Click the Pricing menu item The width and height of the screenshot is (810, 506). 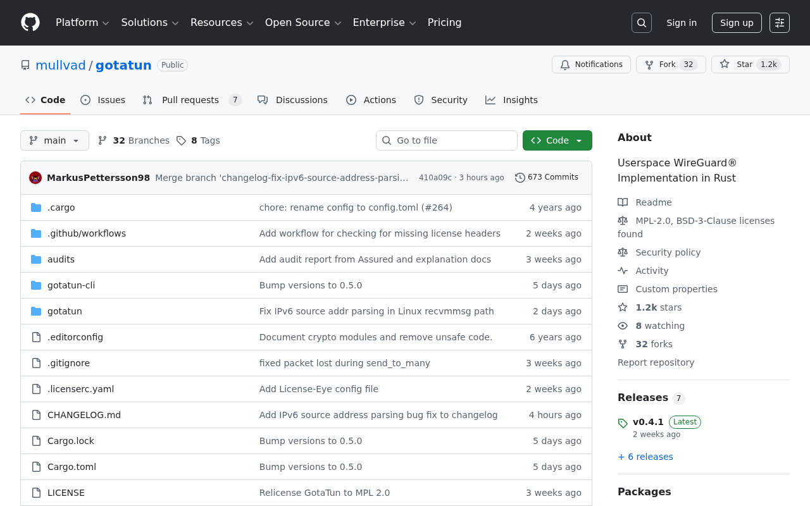(444, 23)
